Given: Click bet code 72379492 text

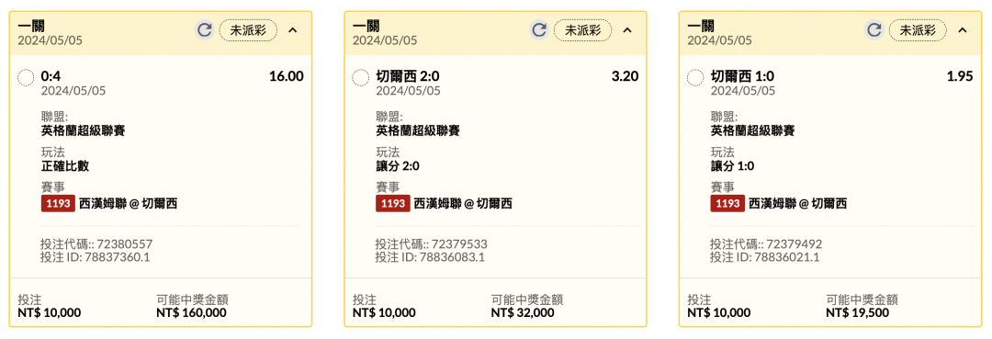Looking at the screenshot, I should (794, 244).
